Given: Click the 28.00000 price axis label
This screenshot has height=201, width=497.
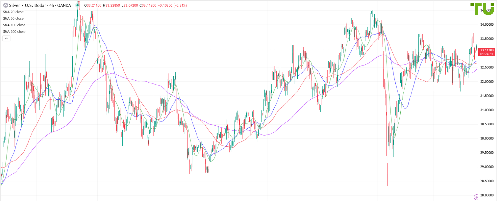Looking at the screenshot, I should pyautogui.click(x=487, y=195).
